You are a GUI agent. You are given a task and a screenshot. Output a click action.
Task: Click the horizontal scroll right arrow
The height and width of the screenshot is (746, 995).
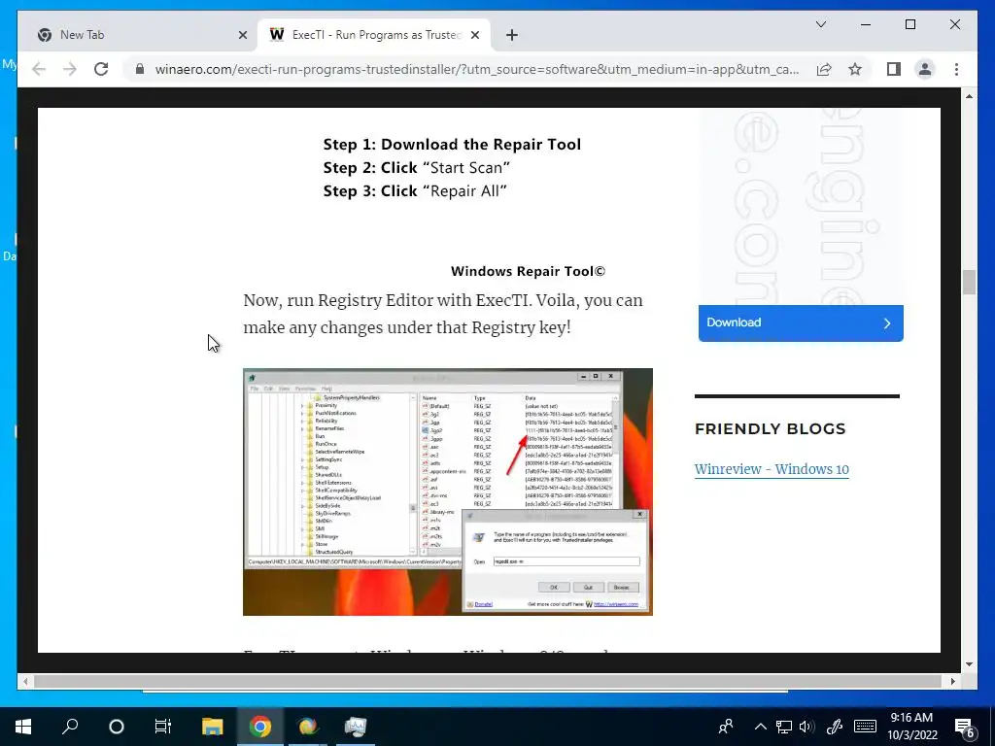click(952, 681)
